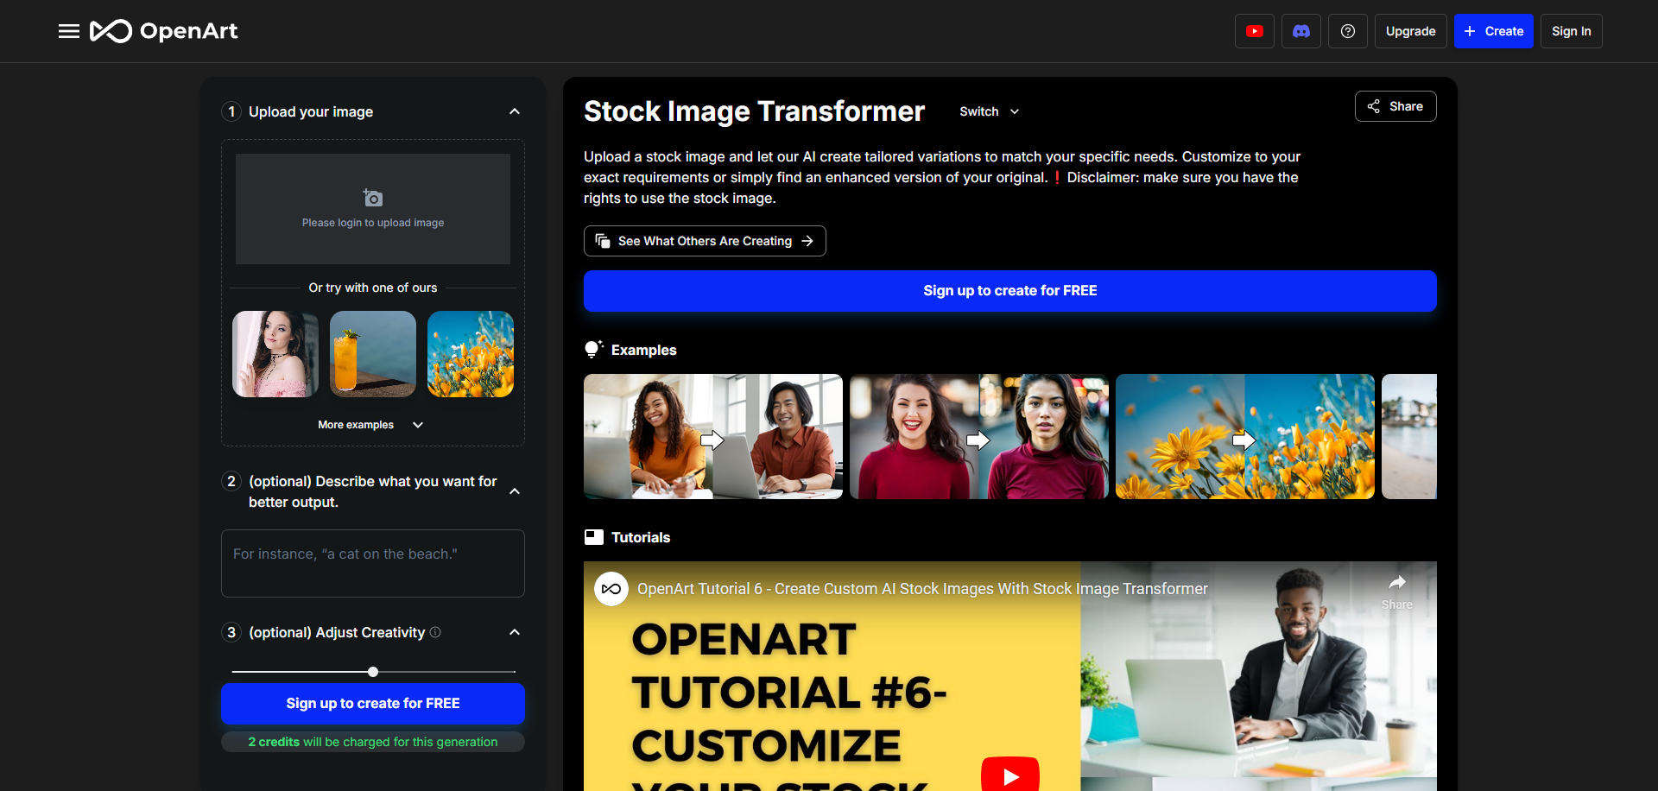This screenshot has height=791, width=1658.
Task: Select the orange drink sample image
Action: point(373,354)
